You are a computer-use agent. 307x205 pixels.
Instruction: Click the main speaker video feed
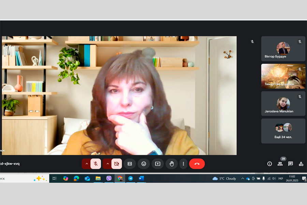click(x=119, y=96)
